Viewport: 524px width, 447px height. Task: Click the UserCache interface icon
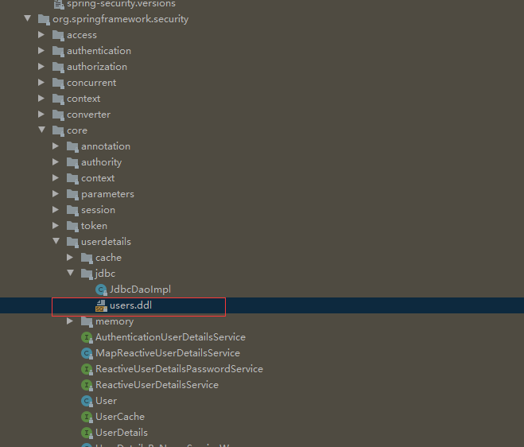point(87,417)
